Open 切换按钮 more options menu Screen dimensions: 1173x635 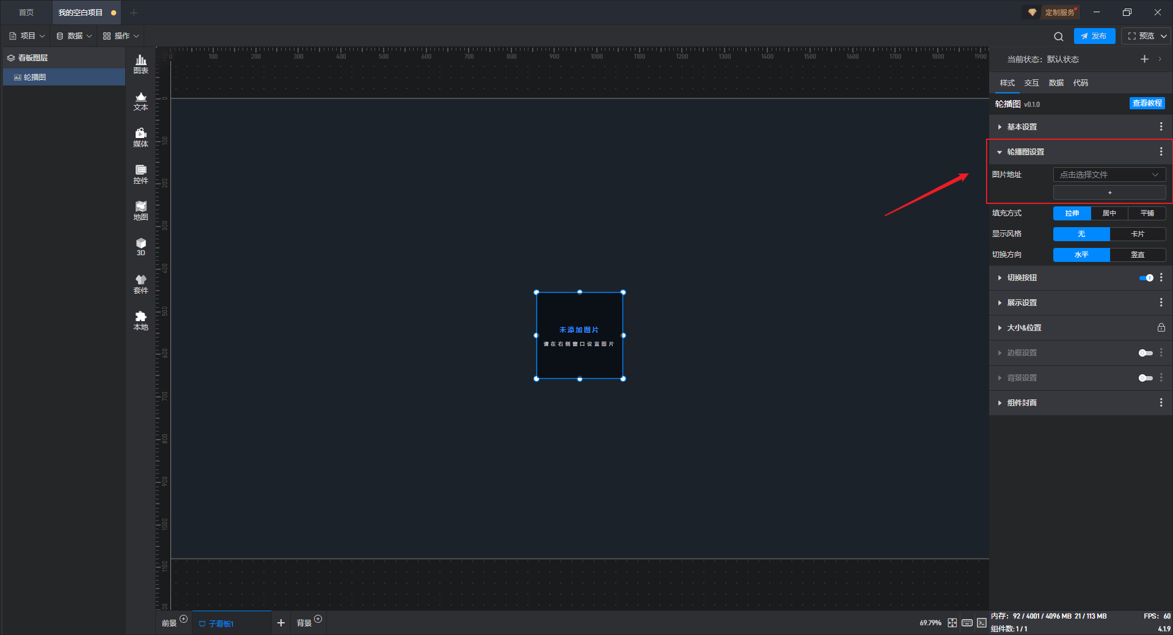(x=1161, y=277)
